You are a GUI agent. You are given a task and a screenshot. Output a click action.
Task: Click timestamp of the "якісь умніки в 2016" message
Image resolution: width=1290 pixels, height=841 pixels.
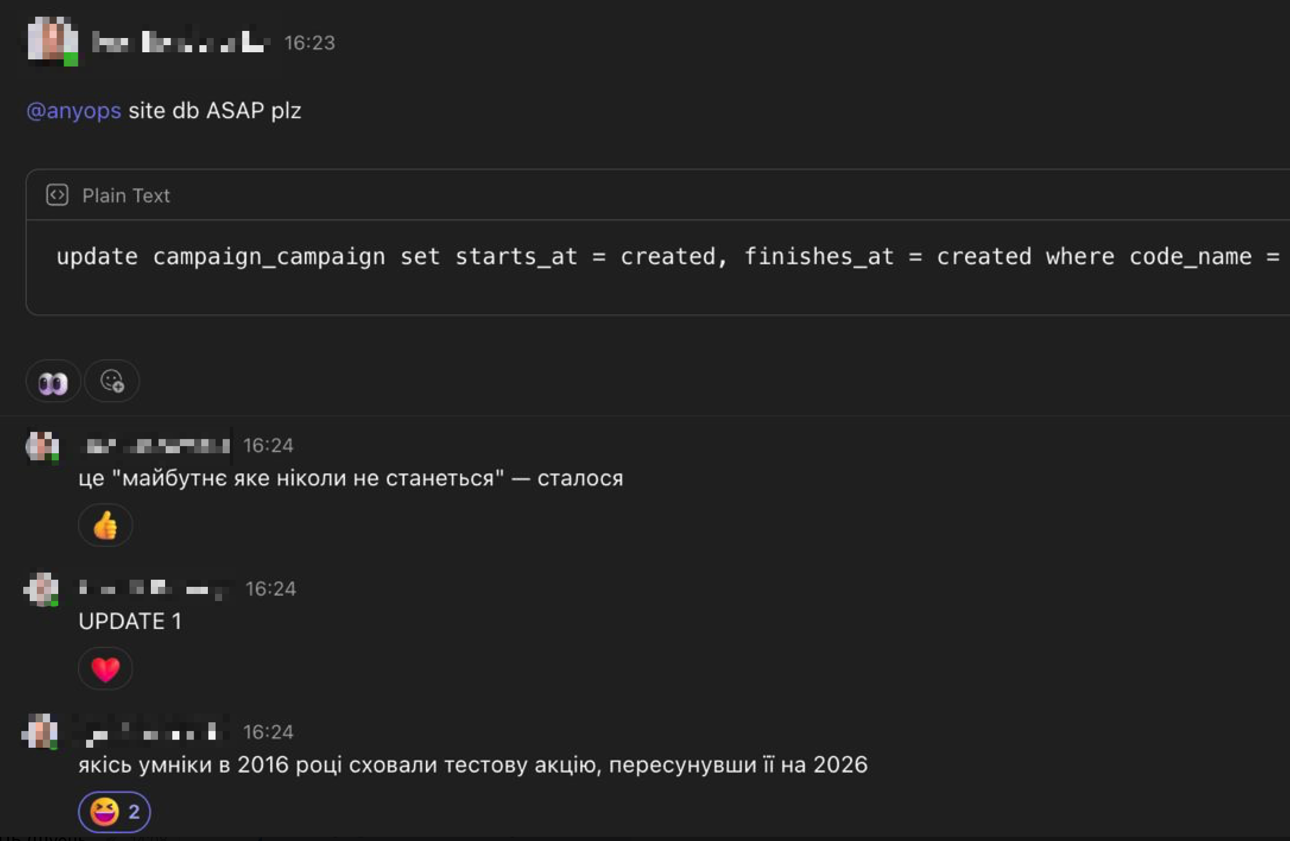tap(268, 732)
